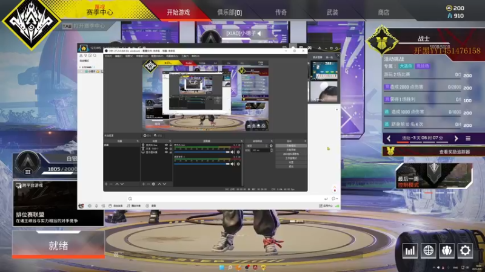Open settings gear of second mixer channel
Viewport: 485px width, 272px height.
point(238,164)
